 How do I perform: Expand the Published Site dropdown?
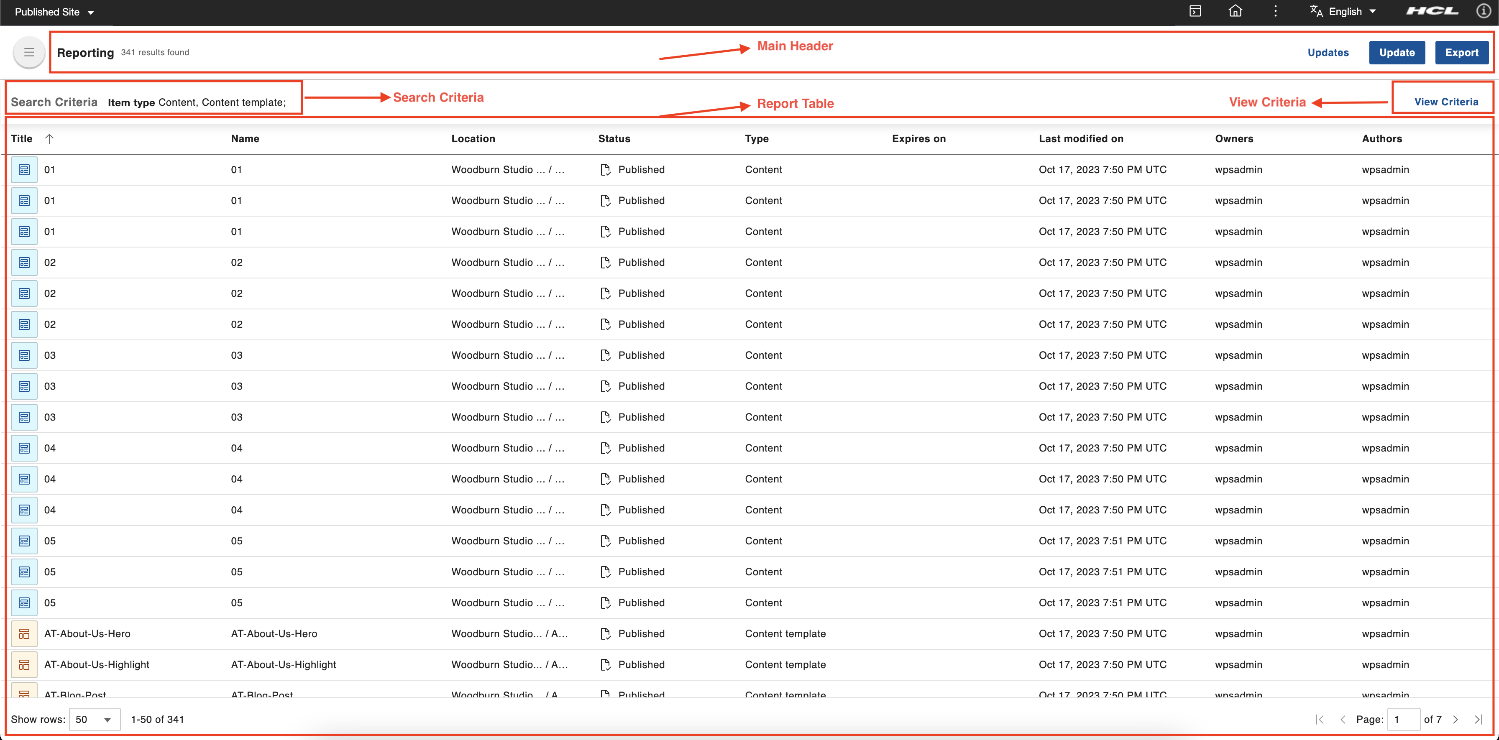[55, 12]
